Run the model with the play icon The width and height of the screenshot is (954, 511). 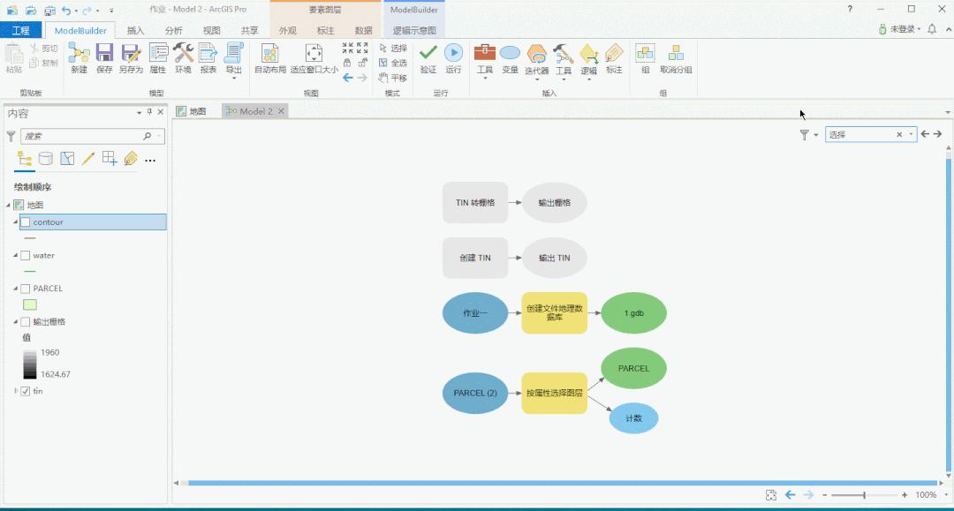click(x=453, y=53)
